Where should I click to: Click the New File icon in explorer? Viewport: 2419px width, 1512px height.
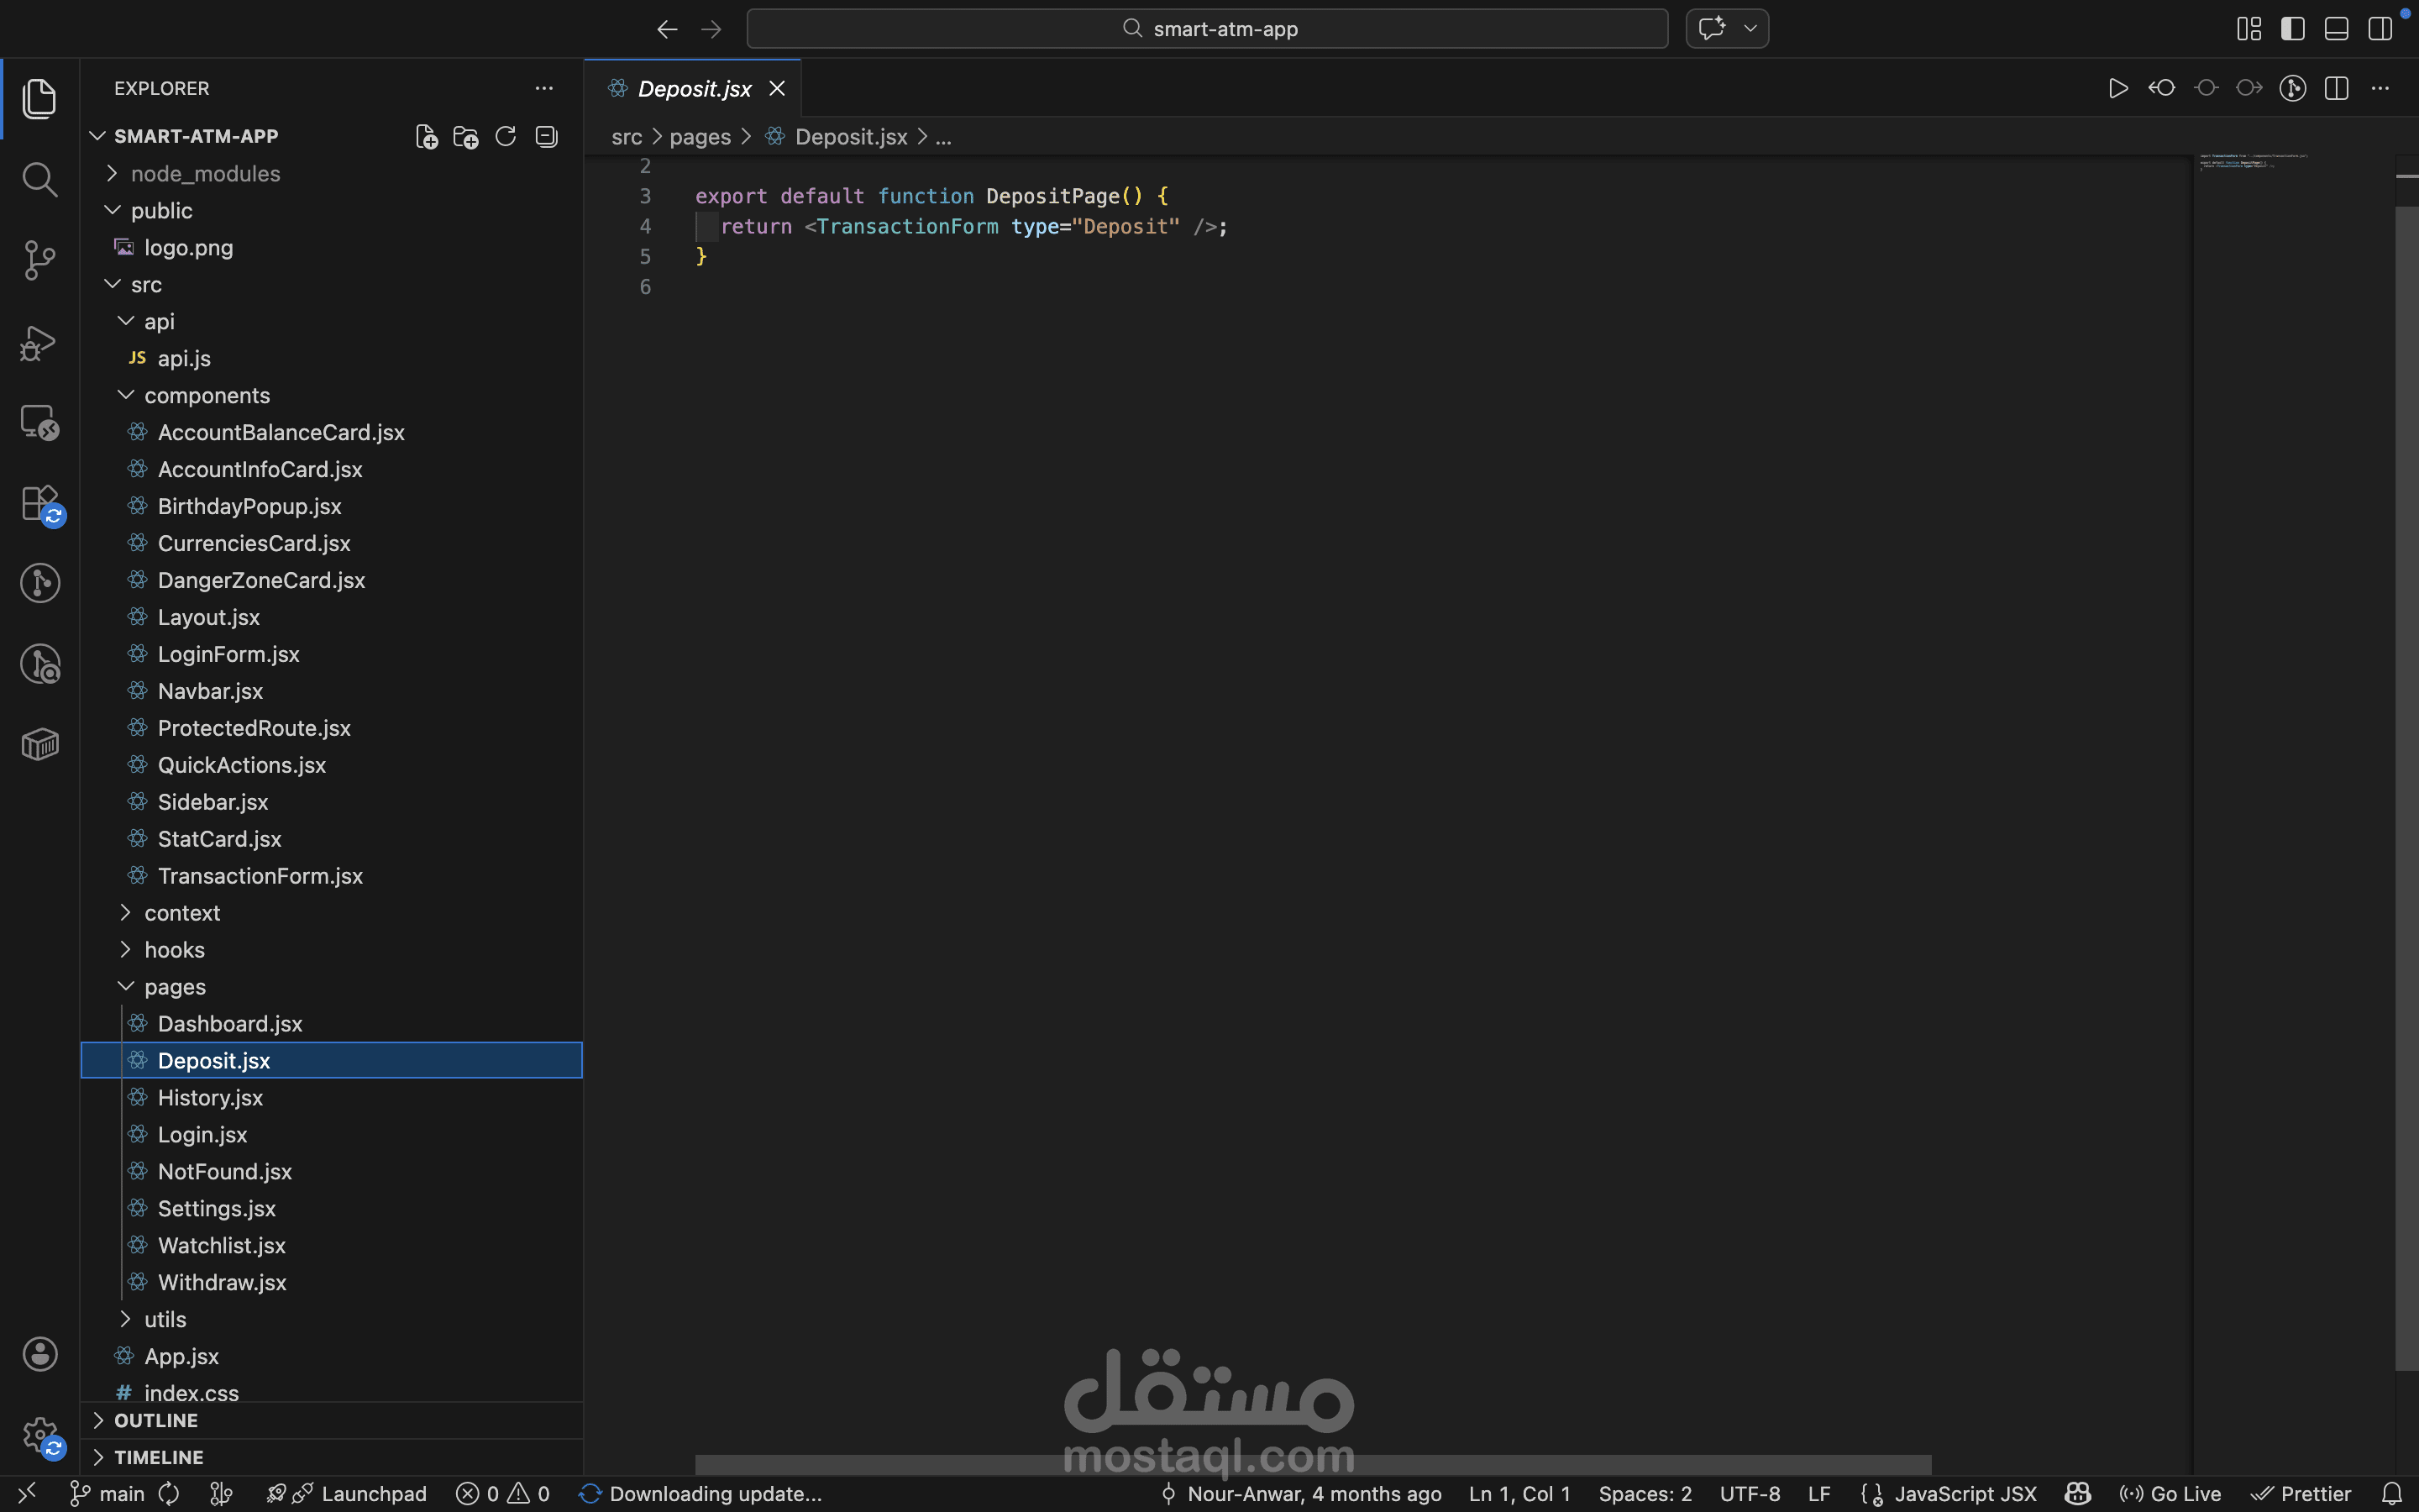click(x=427, y=137)
